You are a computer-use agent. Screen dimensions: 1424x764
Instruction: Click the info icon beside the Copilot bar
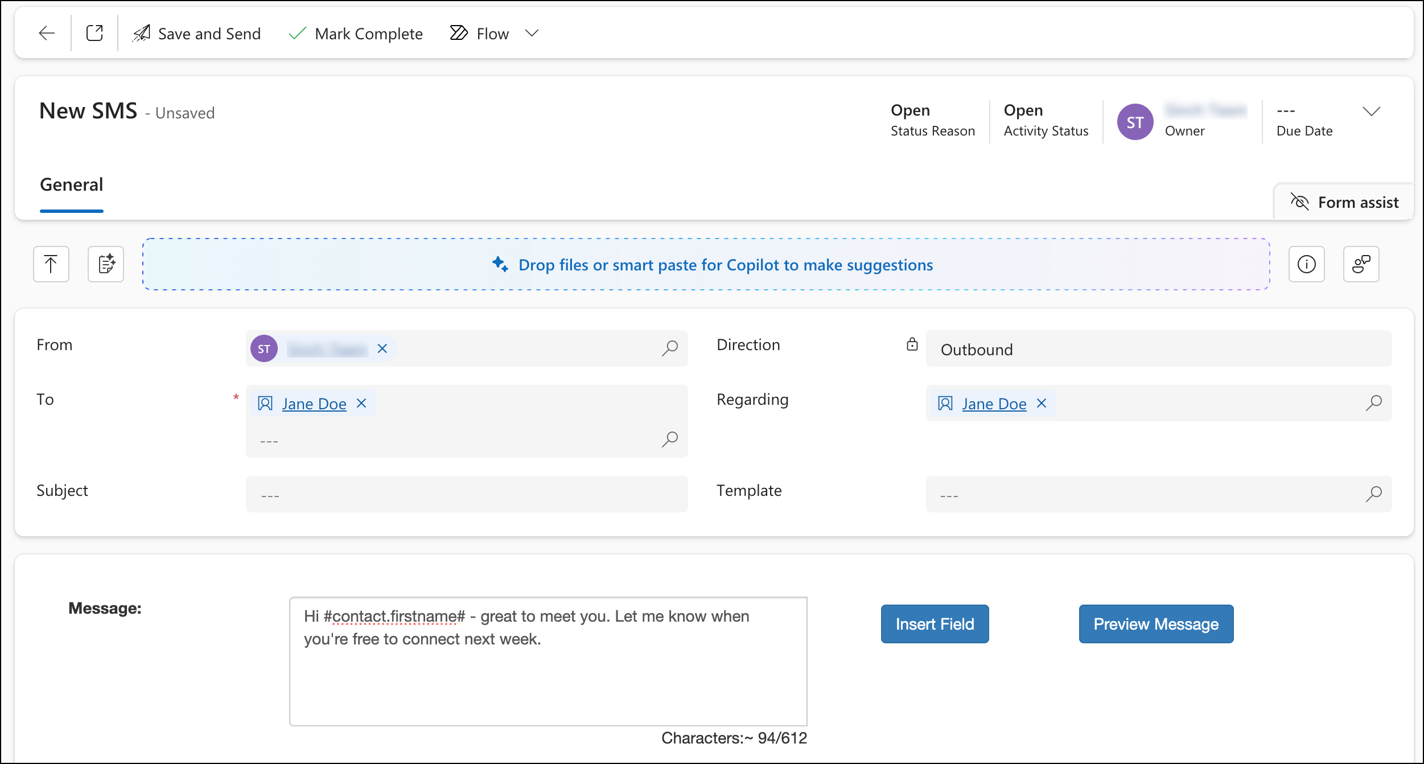[1306, 264]
